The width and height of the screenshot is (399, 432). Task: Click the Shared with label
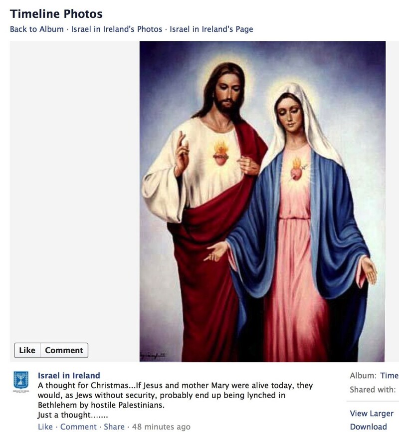pos(373,390)
